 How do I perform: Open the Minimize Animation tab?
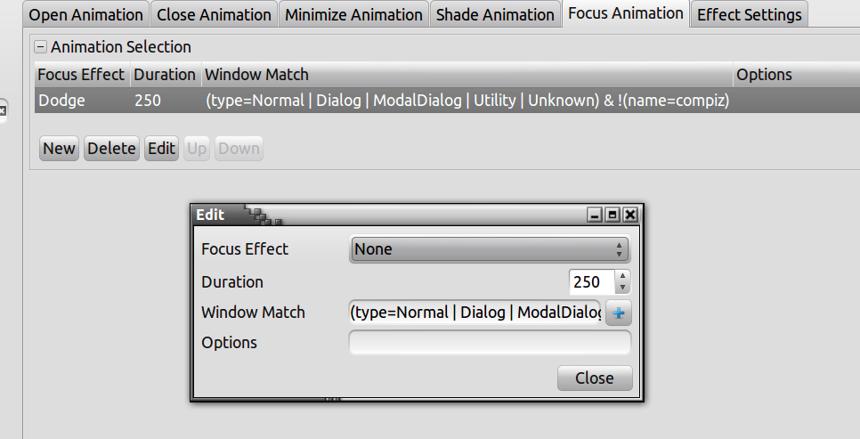pos(353,14)
